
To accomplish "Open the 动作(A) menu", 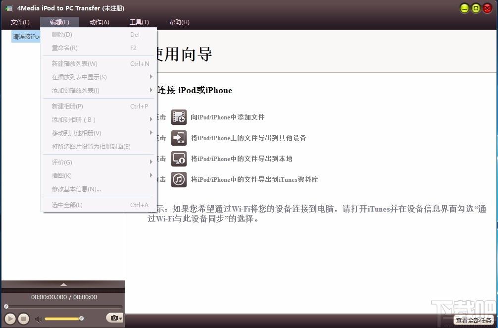I will tap(100, 22).
